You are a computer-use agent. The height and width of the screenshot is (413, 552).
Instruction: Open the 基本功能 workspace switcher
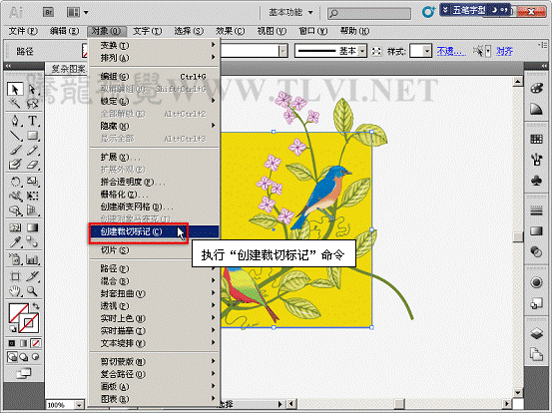coord(290,12)
